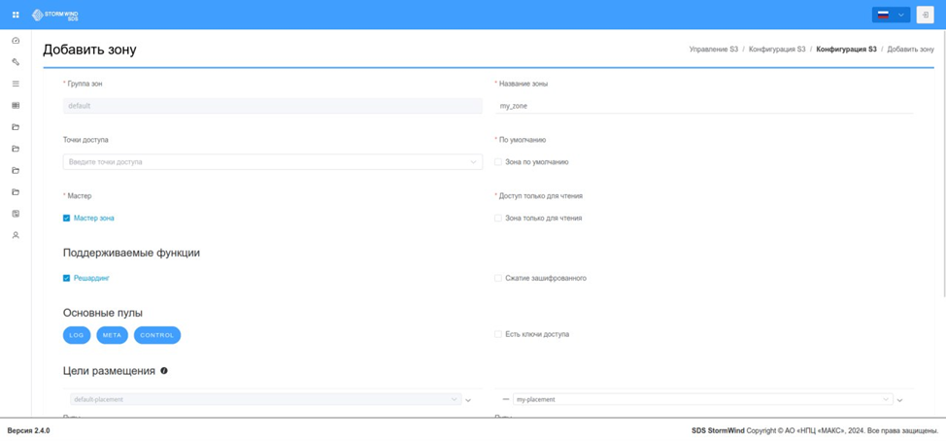Click the logout icon in header
946x441 pixels.
925,15
